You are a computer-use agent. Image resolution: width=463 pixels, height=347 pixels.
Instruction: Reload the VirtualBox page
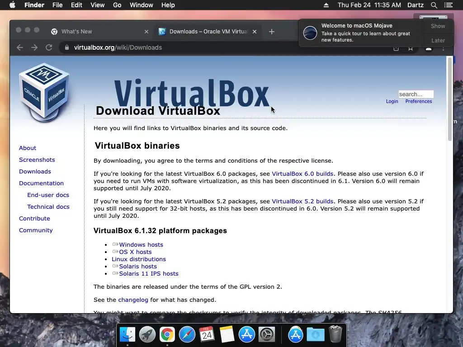[x=49, y=47]
